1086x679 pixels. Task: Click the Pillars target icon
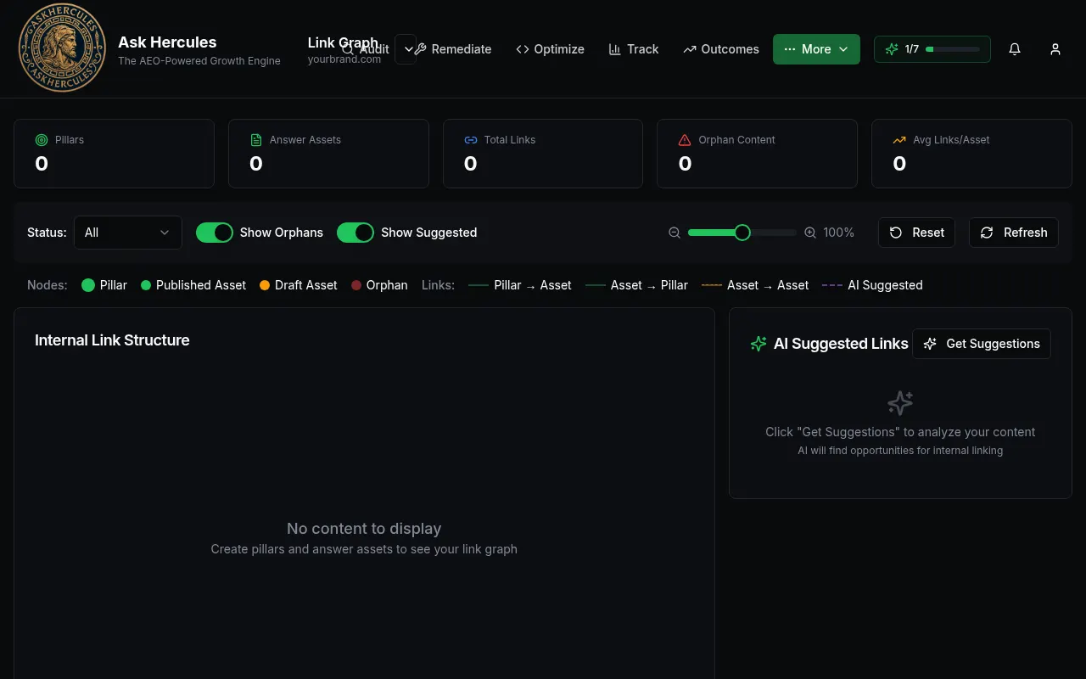pos(42,140)
